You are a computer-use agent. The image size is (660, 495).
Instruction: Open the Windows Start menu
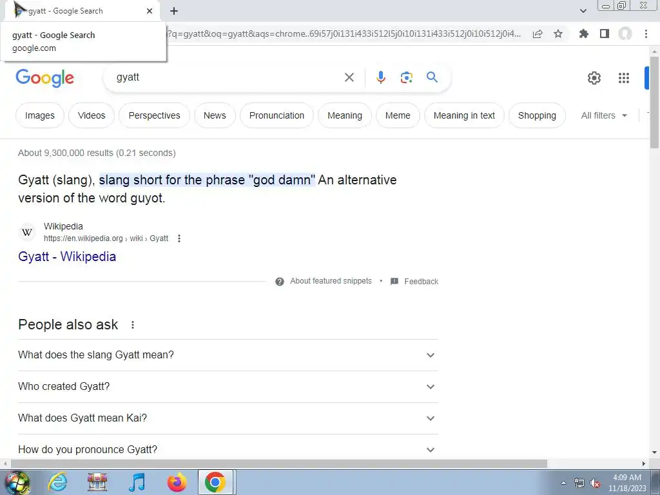pyautogui.click(x=17, y=482)
